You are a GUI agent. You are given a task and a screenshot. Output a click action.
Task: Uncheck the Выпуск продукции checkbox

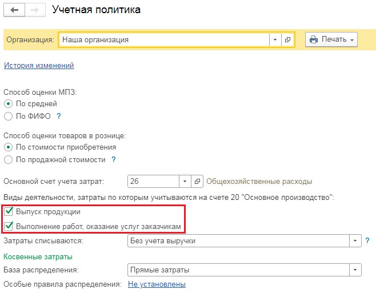click(x=9, y=212)
